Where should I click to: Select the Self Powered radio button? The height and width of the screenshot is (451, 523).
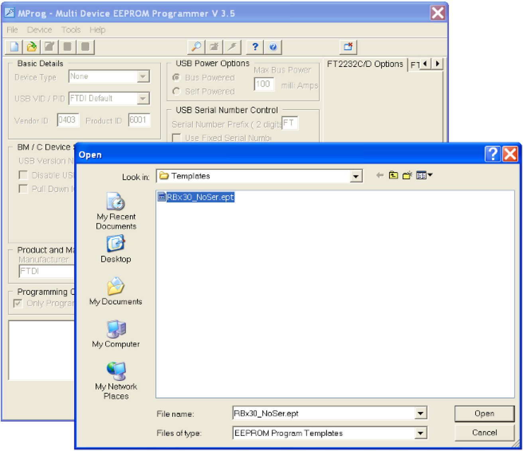[177, 91]
